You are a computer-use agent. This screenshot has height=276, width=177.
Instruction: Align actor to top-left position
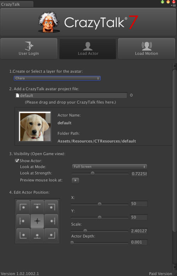(23, 207)
